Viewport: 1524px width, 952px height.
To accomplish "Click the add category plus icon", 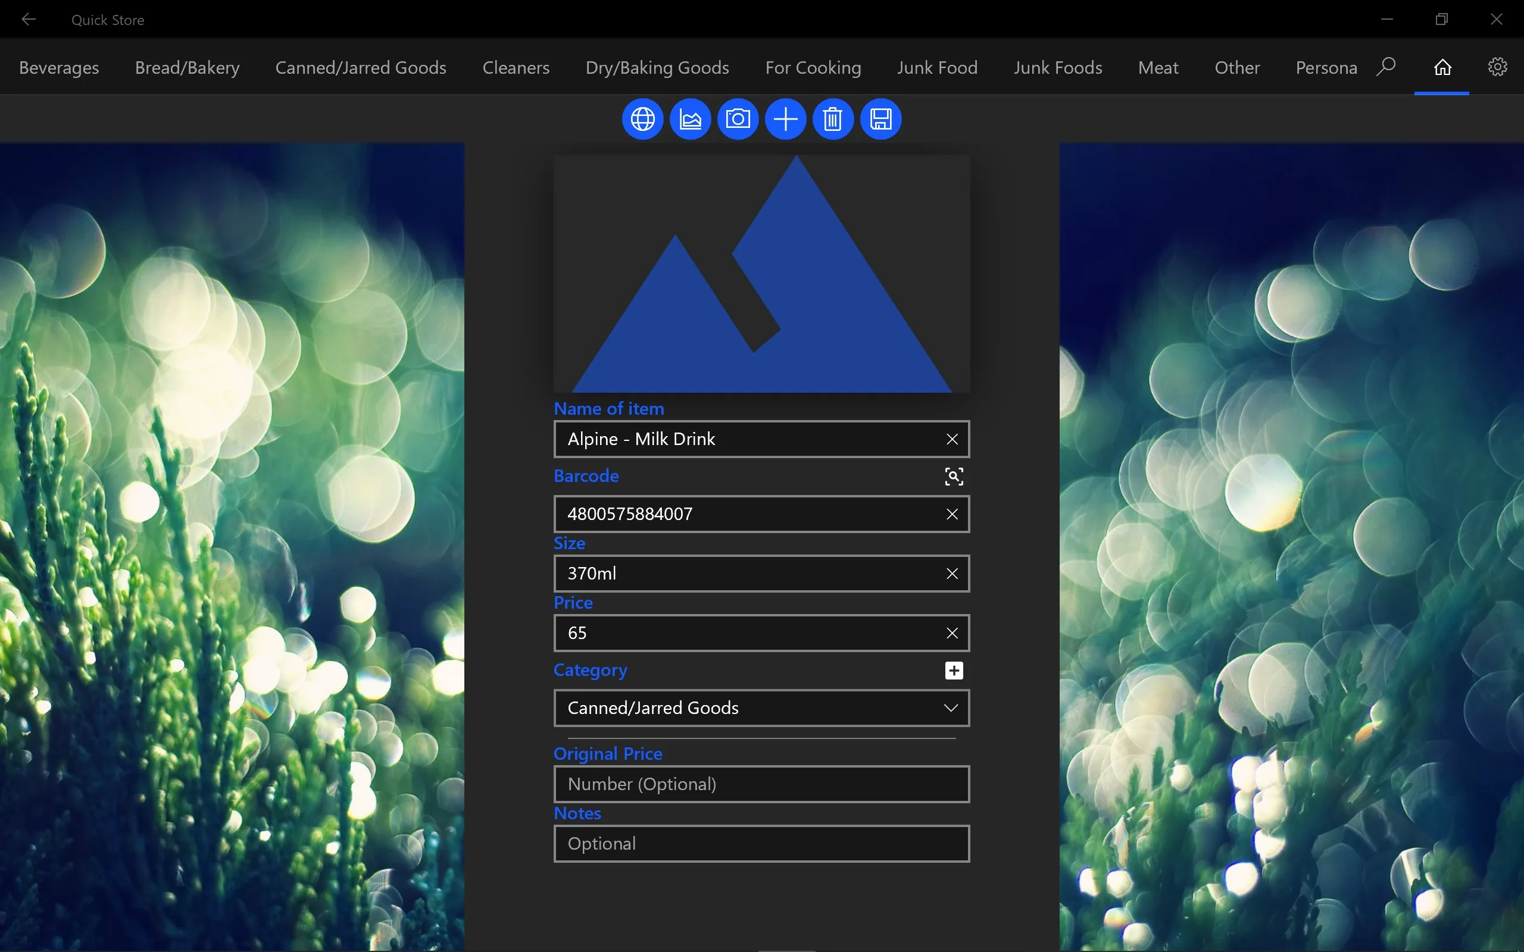I will coord(954,671).
